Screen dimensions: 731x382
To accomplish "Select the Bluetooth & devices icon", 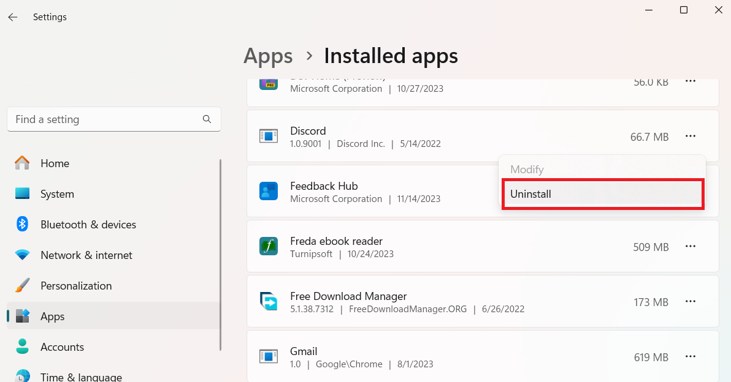I will [22, 224].
